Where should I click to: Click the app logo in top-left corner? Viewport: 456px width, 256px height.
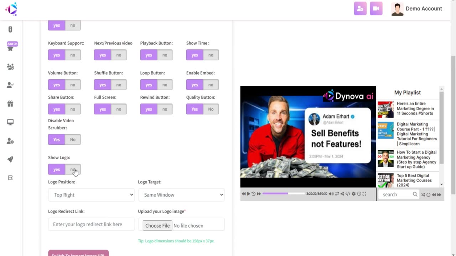pyautogui.click(x=11, y=9)
